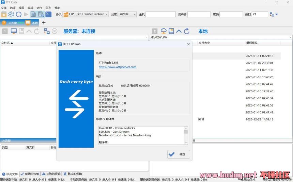This screenshot has width=293, height=182.
Task: Open the https://www.wftpserver.com link
Action: pos(118,67)
